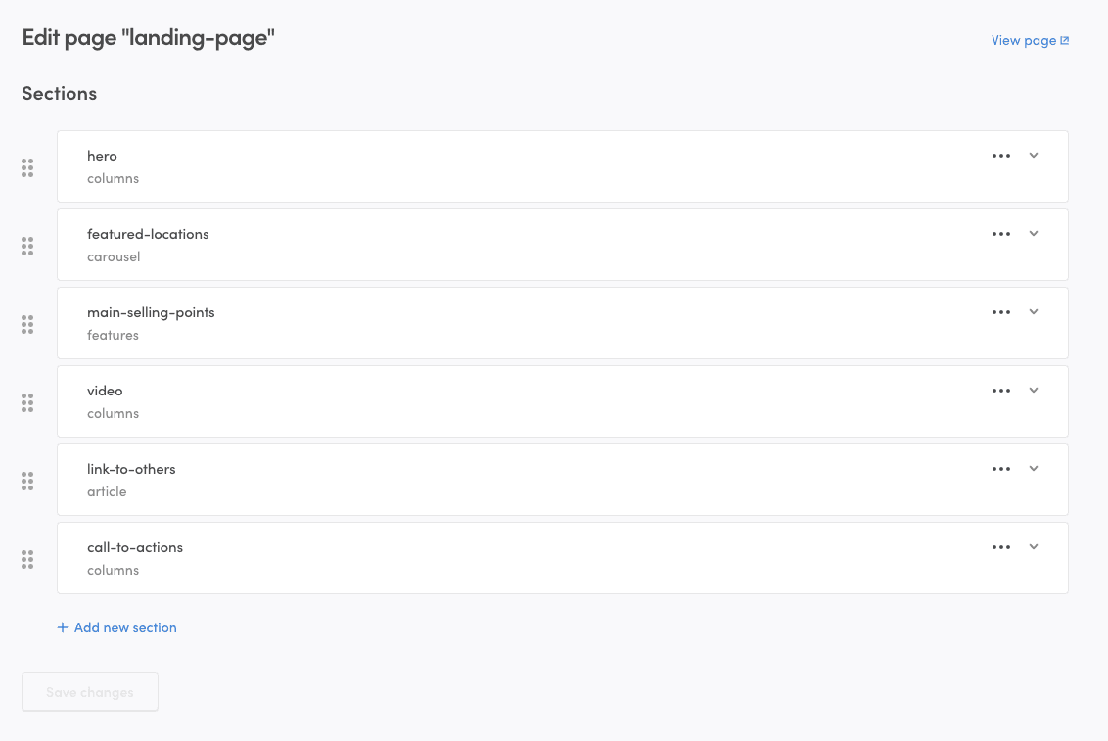Viewport: 1108px width, 741px height.
Task: Open more options for the video section
Action: (1000, 391)
